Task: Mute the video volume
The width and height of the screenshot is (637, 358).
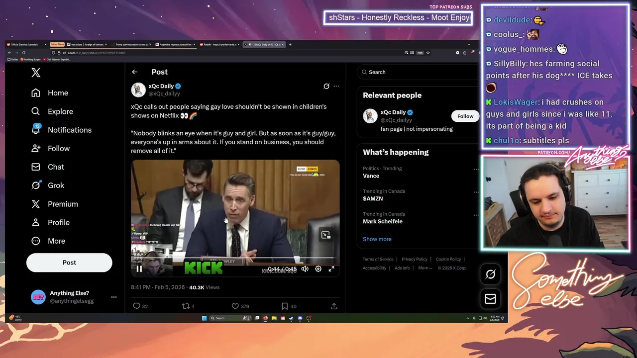Action: [305, 269]
